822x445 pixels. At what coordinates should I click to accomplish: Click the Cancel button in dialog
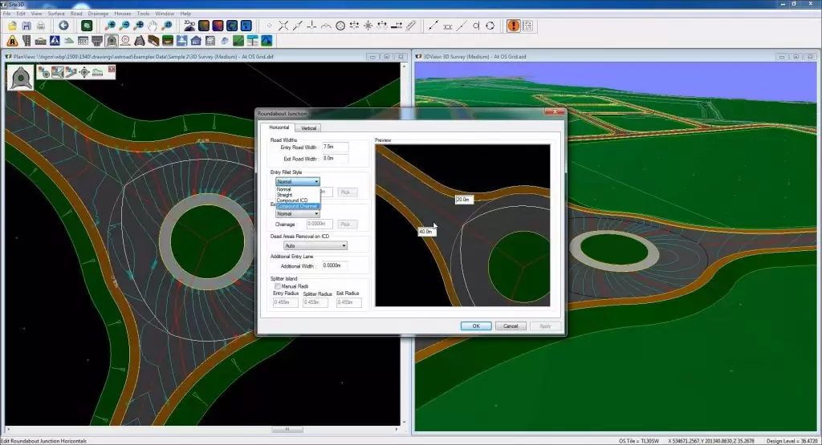(511, 326)
